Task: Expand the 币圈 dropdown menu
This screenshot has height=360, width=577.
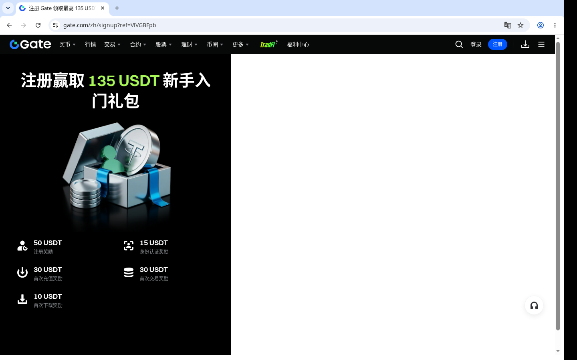Action: pos(215,44)
